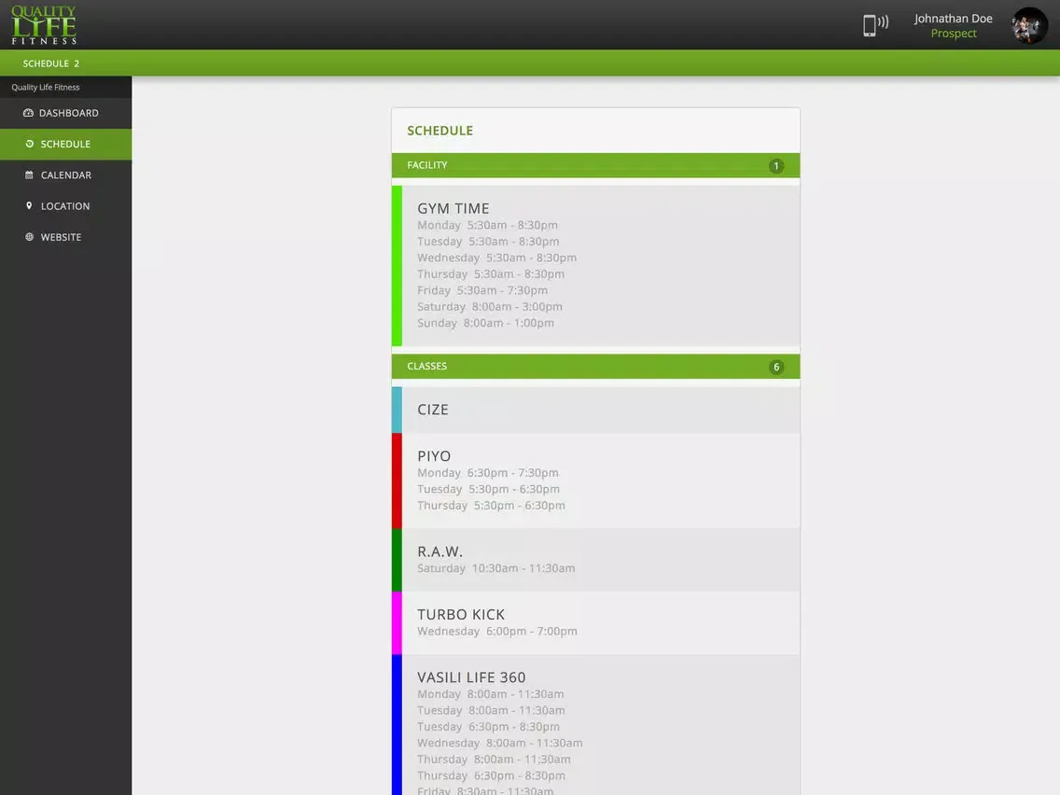Open the Website menu item
The image size is (1060, 795).
coord(65,237)
